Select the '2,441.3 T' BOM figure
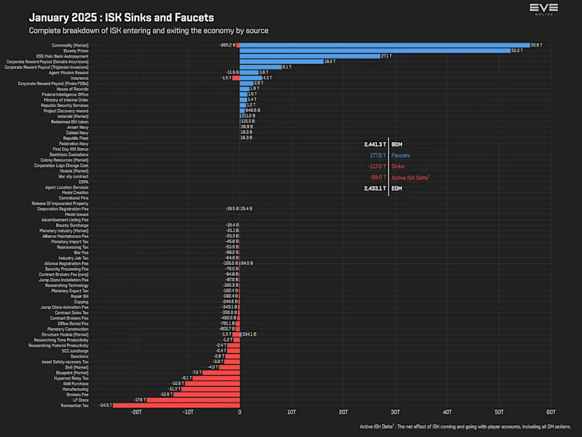The height and width of the screenshot is (437, 582). [375, 144]
